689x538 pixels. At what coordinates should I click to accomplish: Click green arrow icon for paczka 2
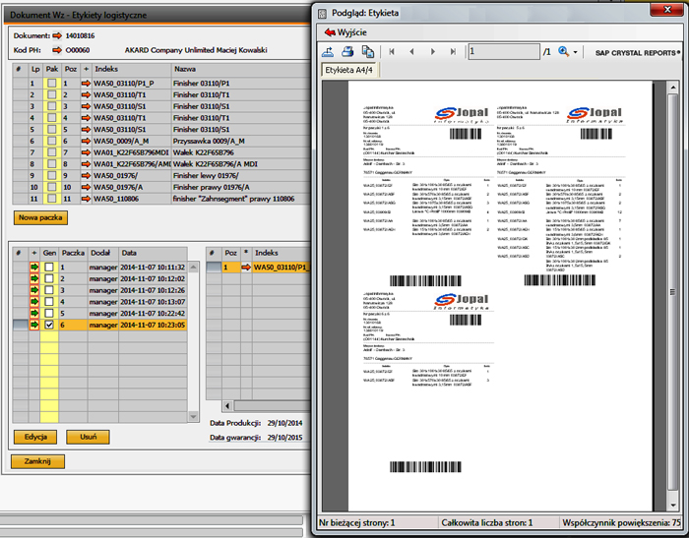point(34,278)
